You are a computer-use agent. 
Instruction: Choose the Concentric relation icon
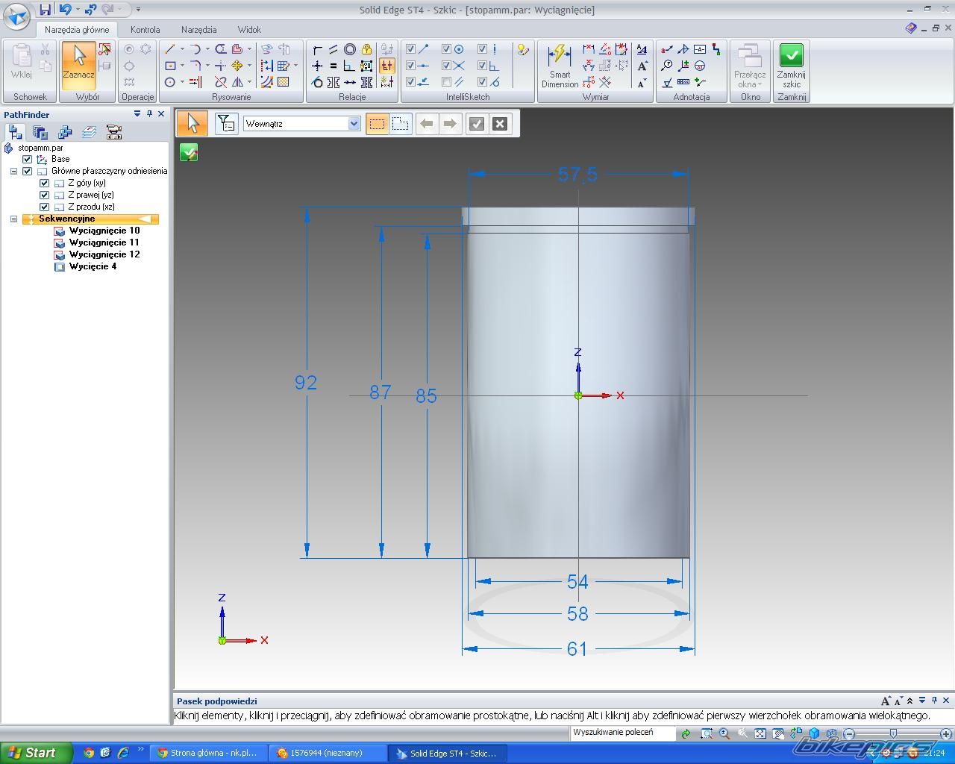coord(349,49)
